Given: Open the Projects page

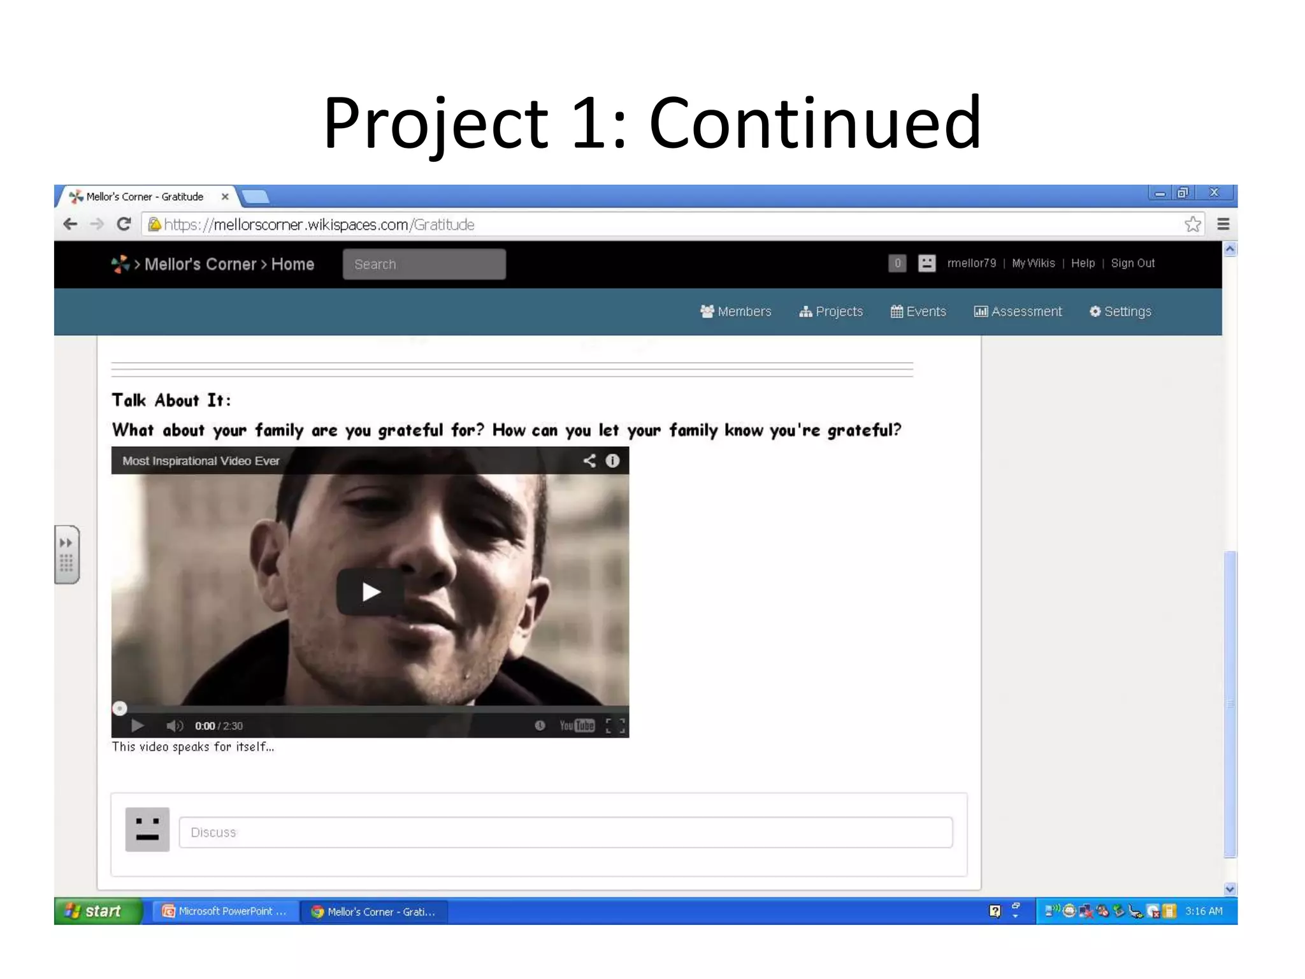Looking at the screenshot, I should [831, 312].
